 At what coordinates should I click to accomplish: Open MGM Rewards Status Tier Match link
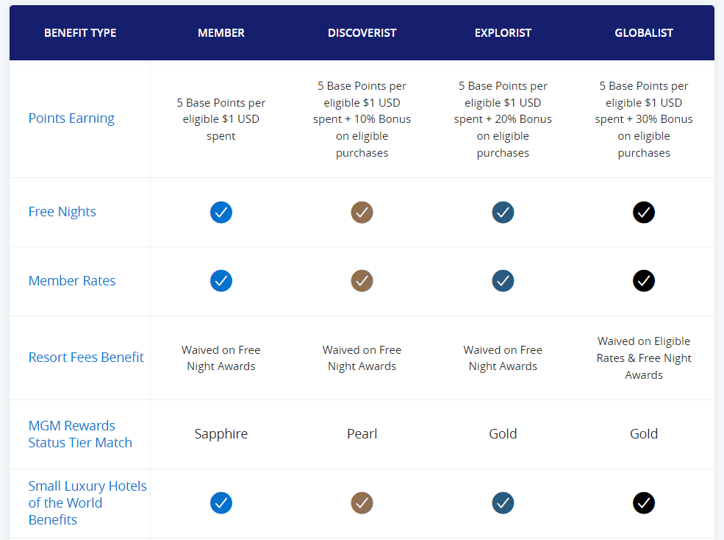80,434
